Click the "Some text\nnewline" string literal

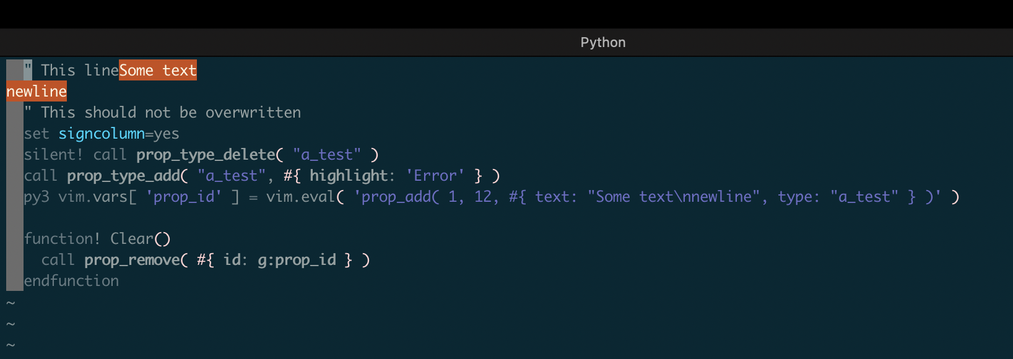click(x=674, y=197)
